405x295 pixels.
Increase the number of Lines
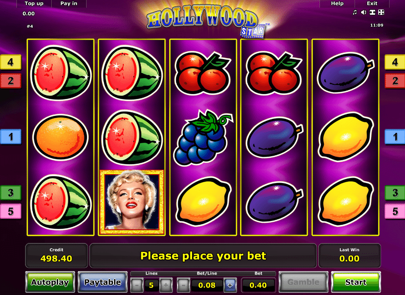pyautogui.click(x=166, y=285)
